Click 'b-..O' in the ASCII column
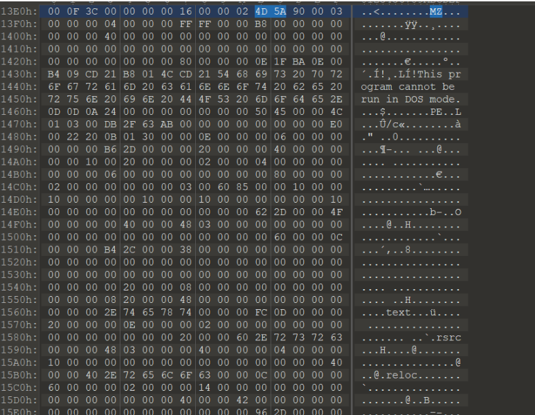This screenshot has width=535, height=415. pyautogui.click(x=445, y=212)
